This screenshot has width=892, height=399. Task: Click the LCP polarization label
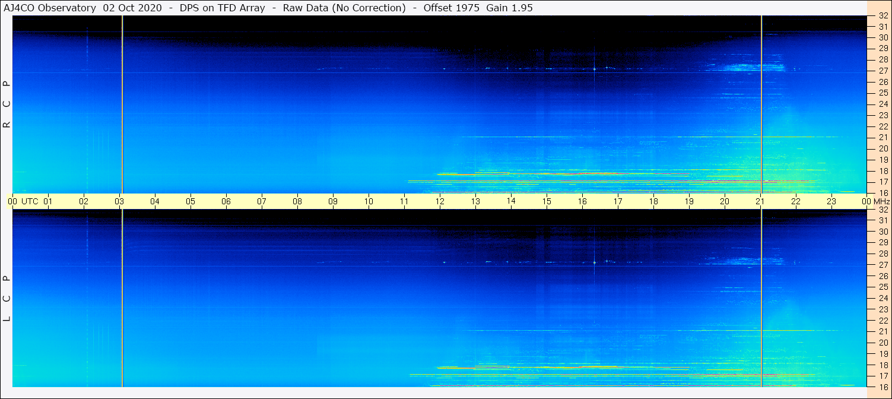[x=7, y=298]
